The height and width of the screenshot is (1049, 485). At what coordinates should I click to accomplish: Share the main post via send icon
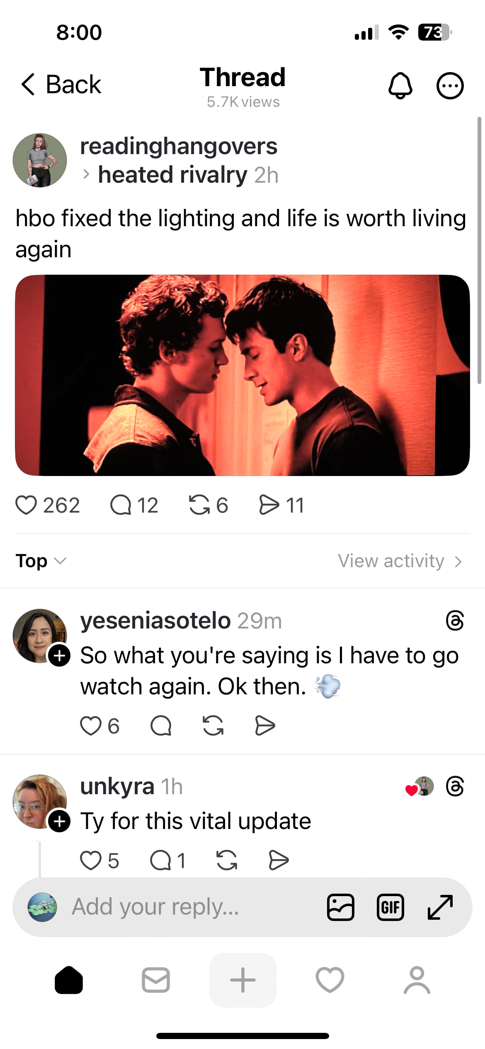[269, 505]
